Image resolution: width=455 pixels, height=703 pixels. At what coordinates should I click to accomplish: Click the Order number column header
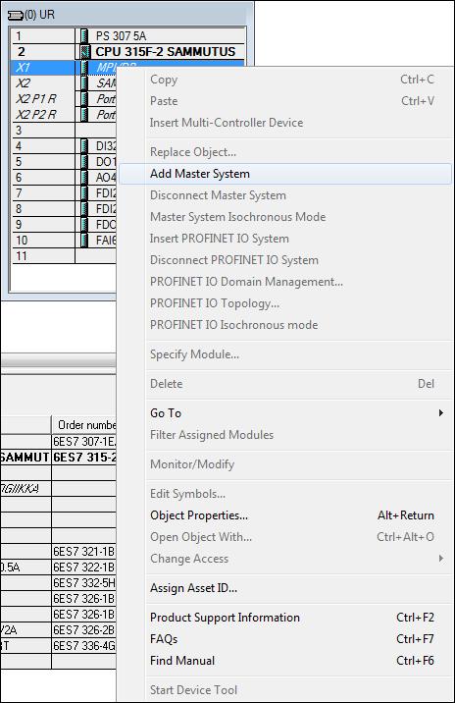point(84,424)
